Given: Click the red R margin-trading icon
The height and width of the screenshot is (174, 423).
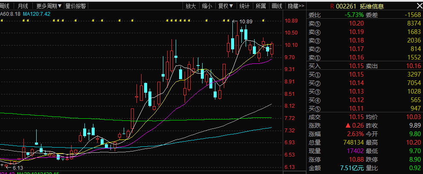Looking at the screenshot, I should [x=332, y=6].
